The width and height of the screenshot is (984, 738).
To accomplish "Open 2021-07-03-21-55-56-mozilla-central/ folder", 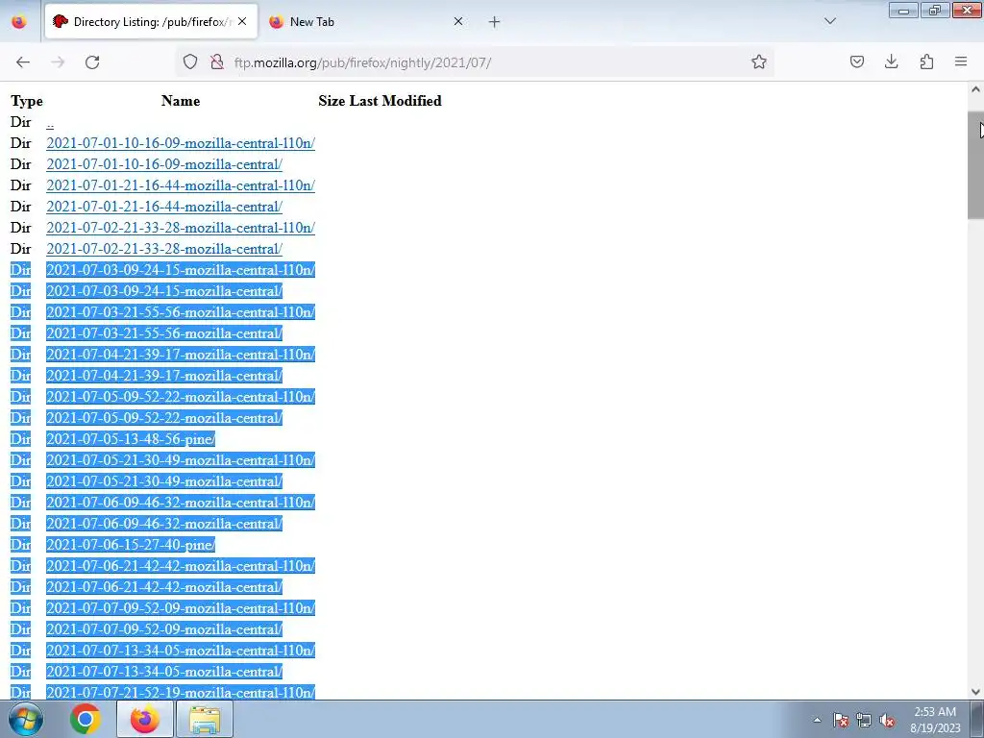I will (163, 333).
